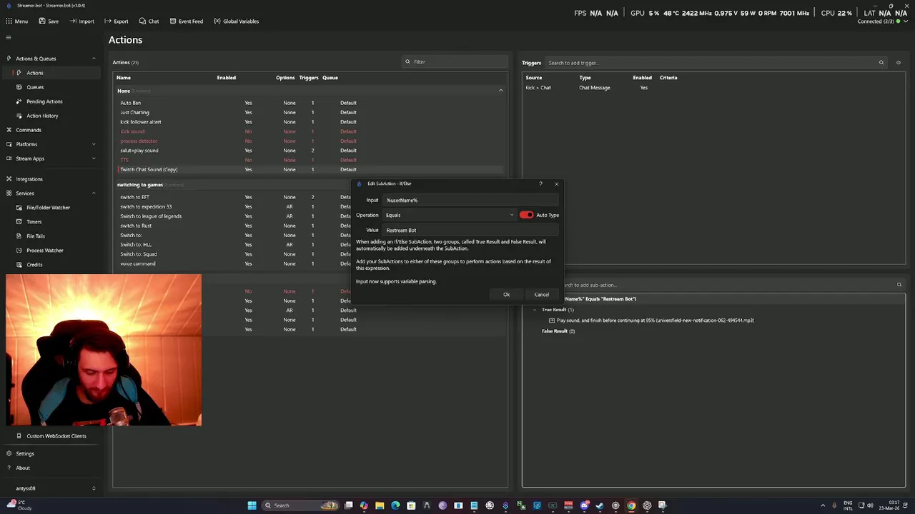Click Save in the top toolbar

coord(49,21)
